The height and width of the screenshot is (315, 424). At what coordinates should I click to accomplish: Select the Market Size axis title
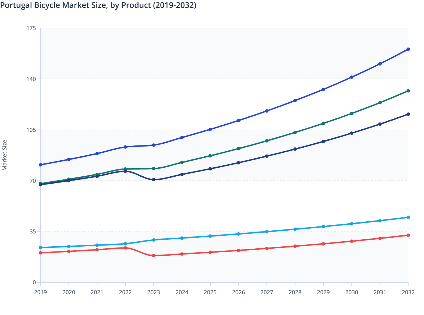pyautogui.click(x=5, y=154)
